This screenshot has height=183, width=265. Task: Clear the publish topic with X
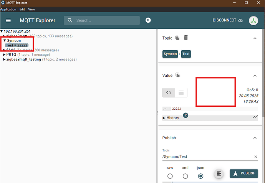tap(256, 157)
